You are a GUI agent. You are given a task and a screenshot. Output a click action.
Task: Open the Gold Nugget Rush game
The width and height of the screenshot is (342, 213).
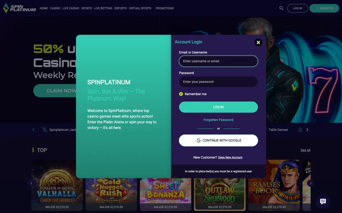pos(111,195)
